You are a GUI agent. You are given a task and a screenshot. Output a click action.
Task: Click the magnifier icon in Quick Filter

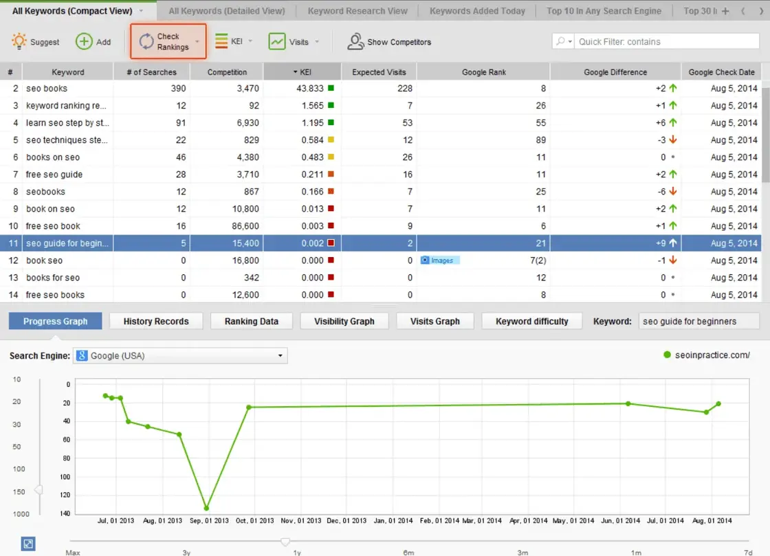[560, 42]
